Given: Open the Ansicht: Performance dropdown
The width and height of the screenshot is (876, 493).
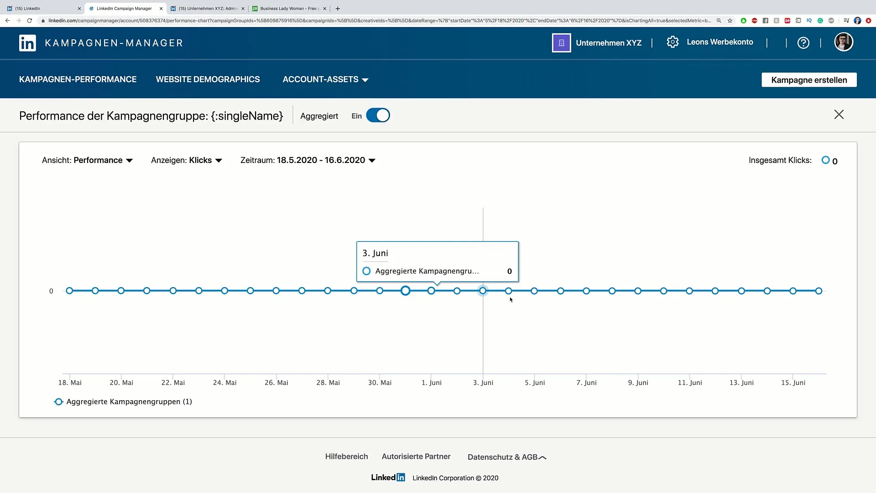Looking at the screenshot, I should point(87,160).
